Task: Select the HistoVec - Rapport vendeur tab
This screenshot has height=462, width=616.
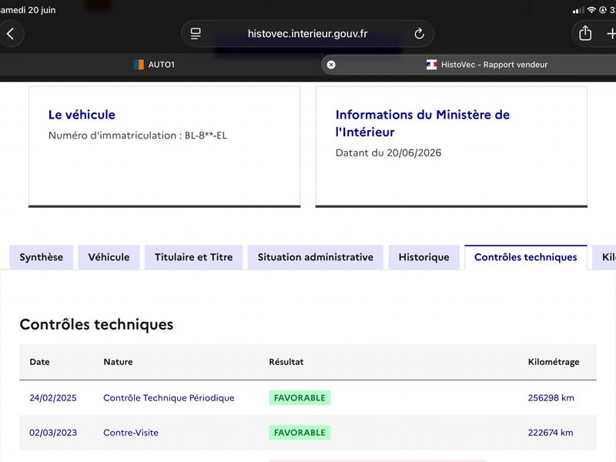Action: click(x=469, y=65)
